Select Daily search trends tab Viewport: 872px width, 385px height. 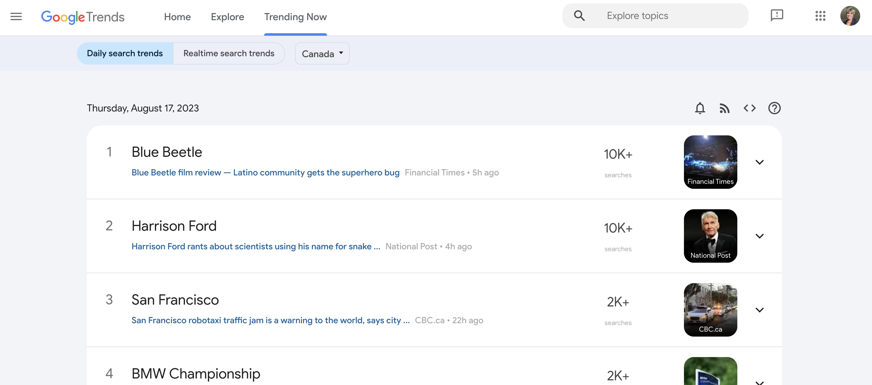(x=125, y=53)
